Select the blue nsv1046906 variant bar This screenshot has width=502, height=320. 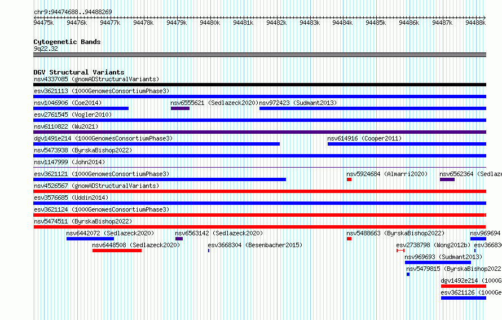pos(81,108)
